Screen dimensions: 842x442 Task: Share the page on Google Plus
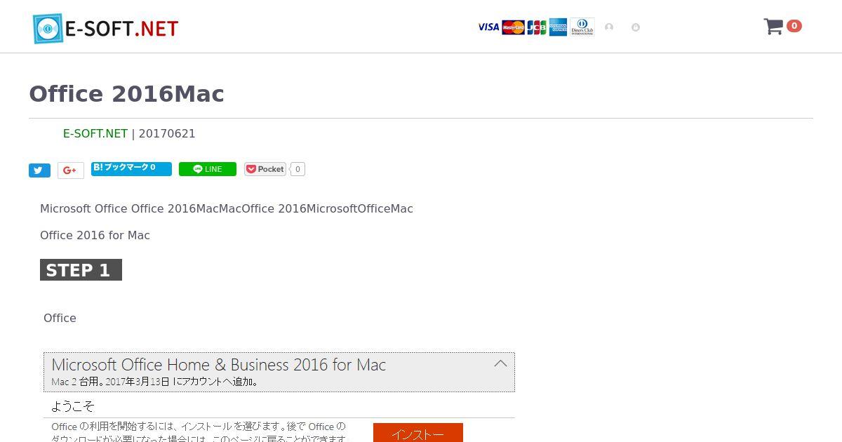(x=70, y=170)
